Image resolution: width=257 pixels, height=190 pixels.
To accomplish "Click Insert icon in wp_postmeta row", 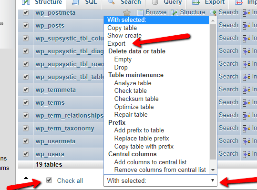I will click(x=247, y=13).
